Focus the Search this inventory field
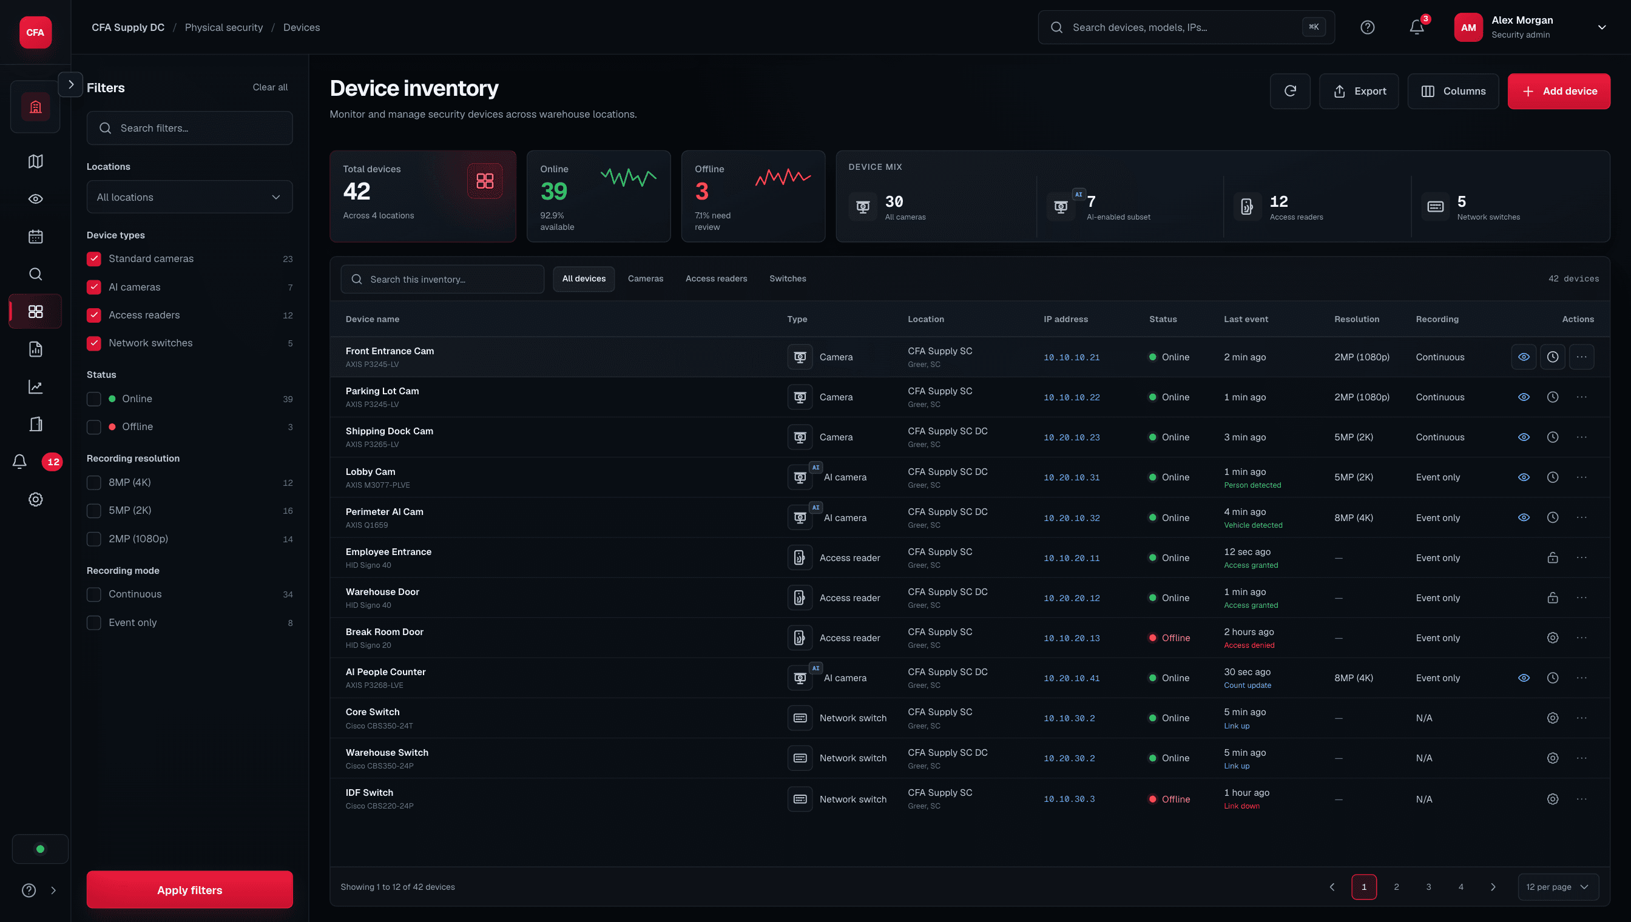Image resolution: width=1631 pixels, height=922 pixels. [x=442, y=279]
